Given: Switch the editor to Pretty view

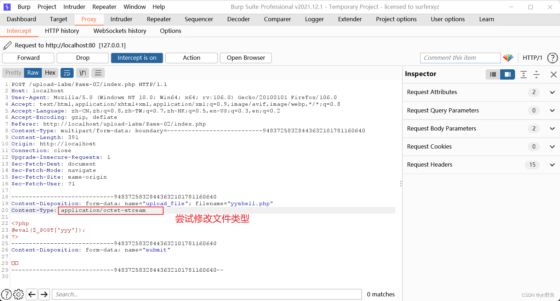Looking at the screenshot, I should point(13,73).
